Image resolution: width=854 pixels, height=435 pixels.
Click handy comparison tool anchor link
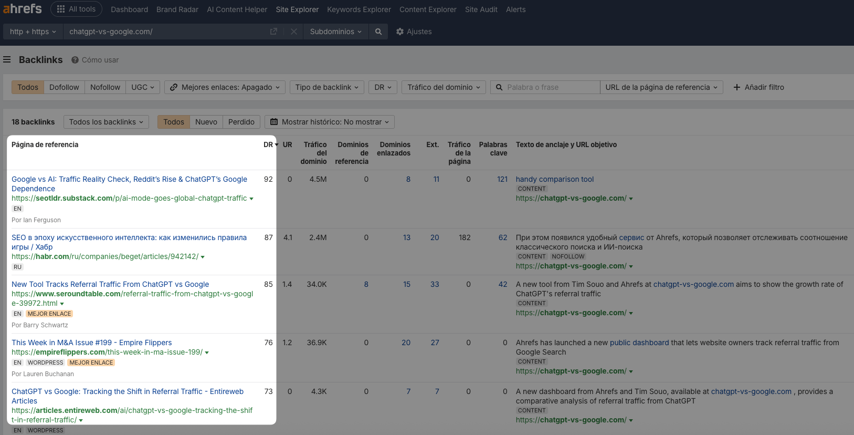point(555,179)
